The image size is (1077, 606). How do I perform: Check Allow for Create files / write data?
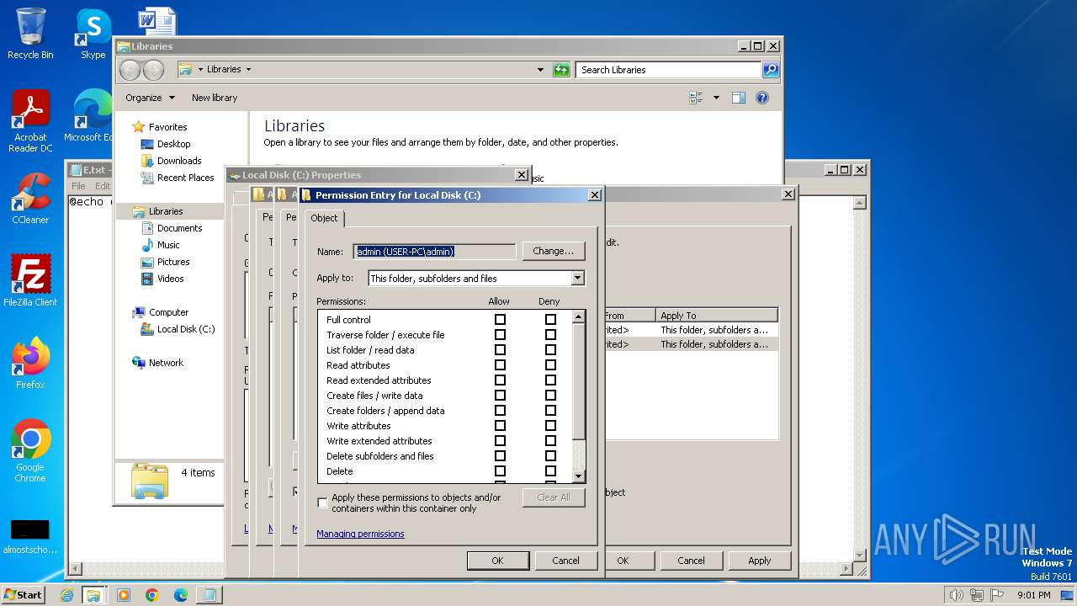(x=500, y=396)
